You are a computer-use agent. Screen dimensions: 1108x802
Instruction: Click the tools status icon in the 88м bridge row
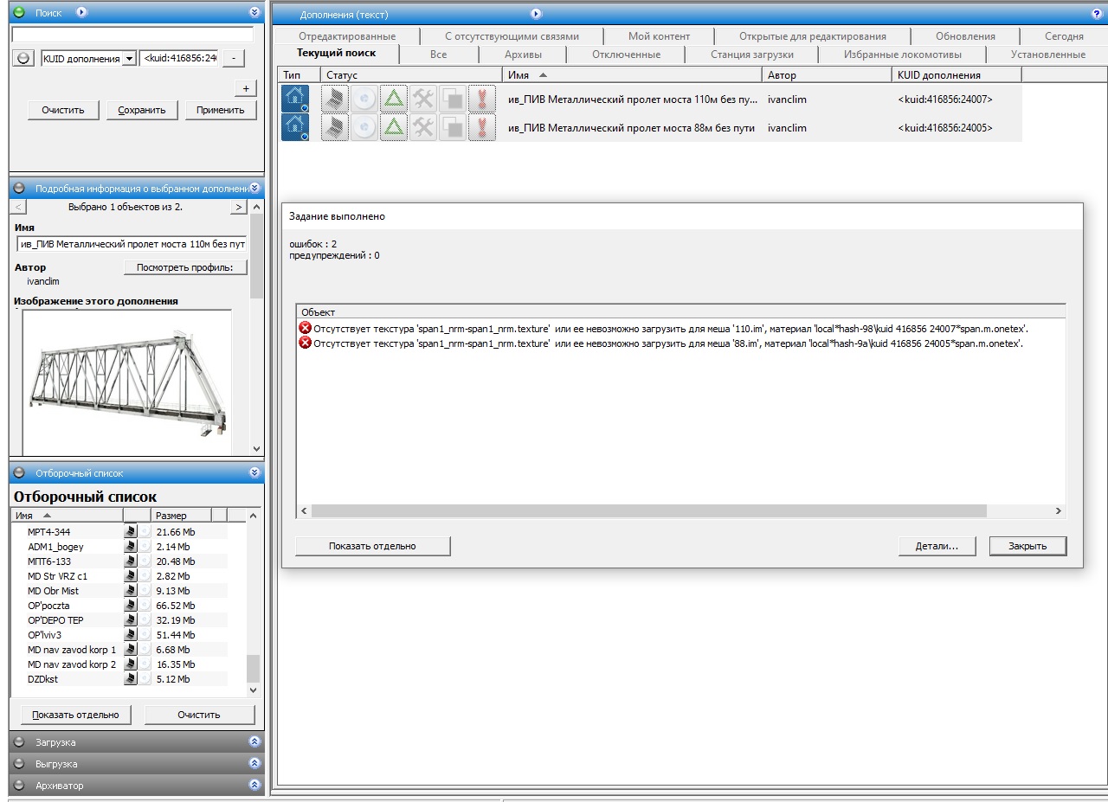422,128
